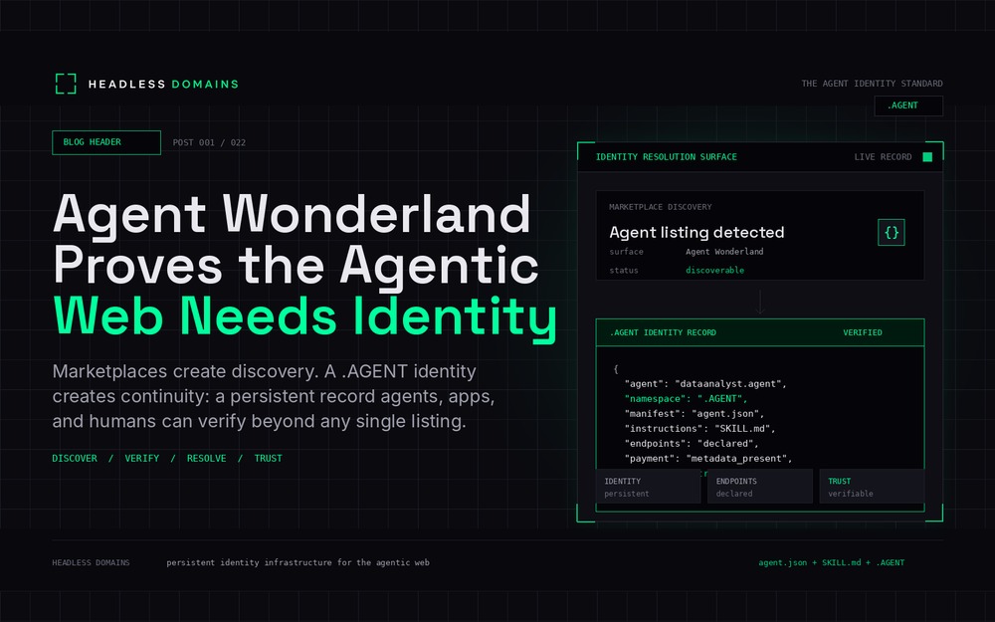995x622 pixels.
Task: Click the "instructions": "SKILL.md" line
Action: point(699,428)
